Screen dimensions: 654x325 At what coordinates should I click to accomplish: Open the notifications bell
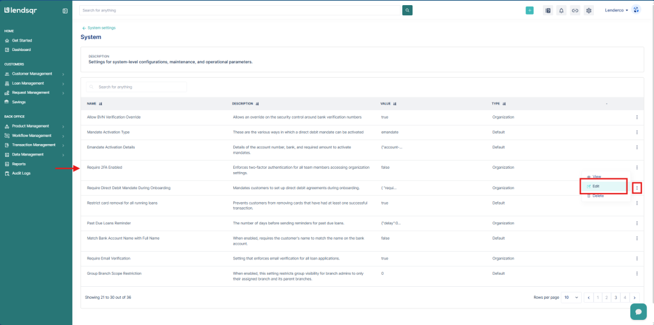(561, 10)
